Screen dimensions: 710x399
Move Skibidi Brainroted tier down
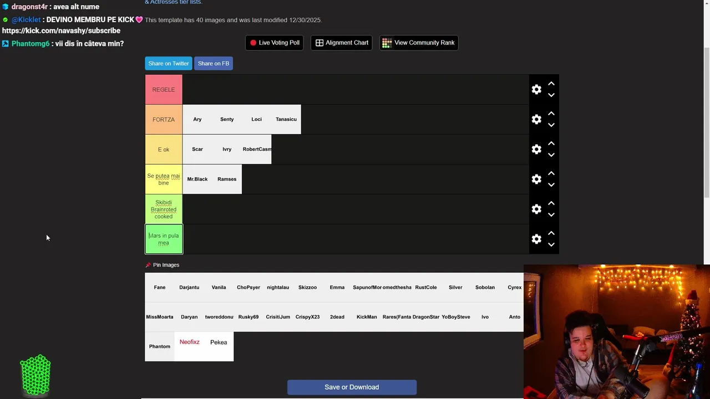point(551,215)
